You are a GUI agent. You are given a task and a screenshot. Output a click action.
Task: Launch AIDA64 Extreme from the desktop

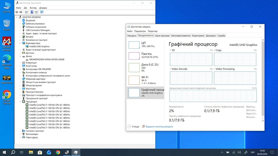7,44
